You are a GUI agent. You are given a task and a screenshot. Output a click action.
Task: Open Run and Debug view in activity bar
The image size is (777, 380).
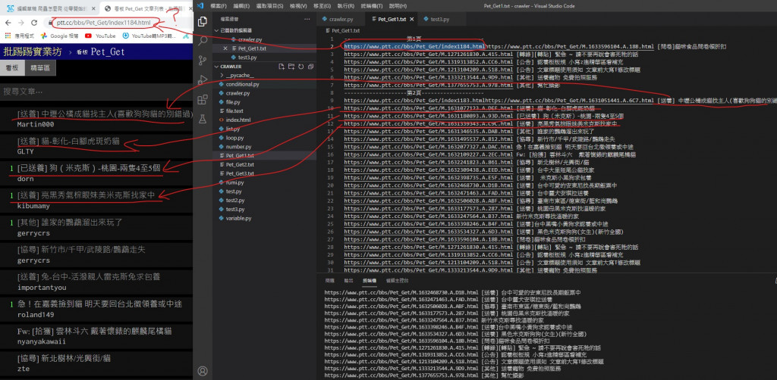point(202,79)
